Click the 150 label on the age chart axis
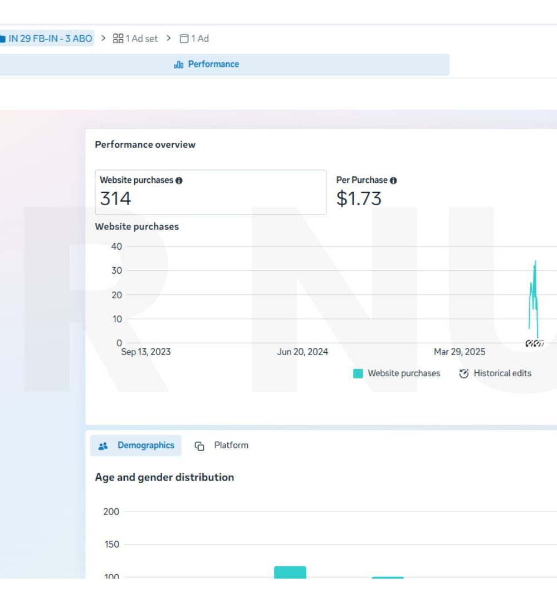 pos(111,545)
